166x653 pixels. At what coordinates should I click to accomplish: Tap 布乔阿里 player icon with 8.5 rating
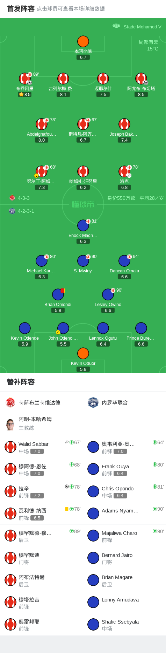click(x=25, y=79)
